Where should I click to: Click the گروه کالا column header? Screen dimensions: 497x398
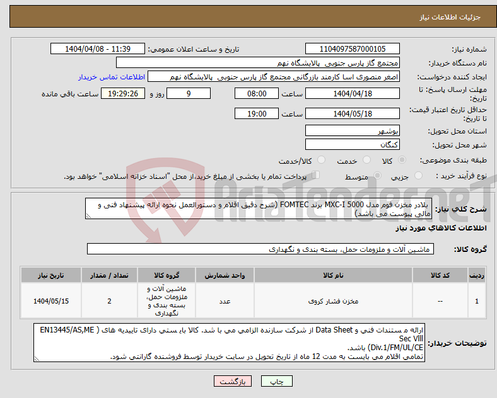point(167,275)
